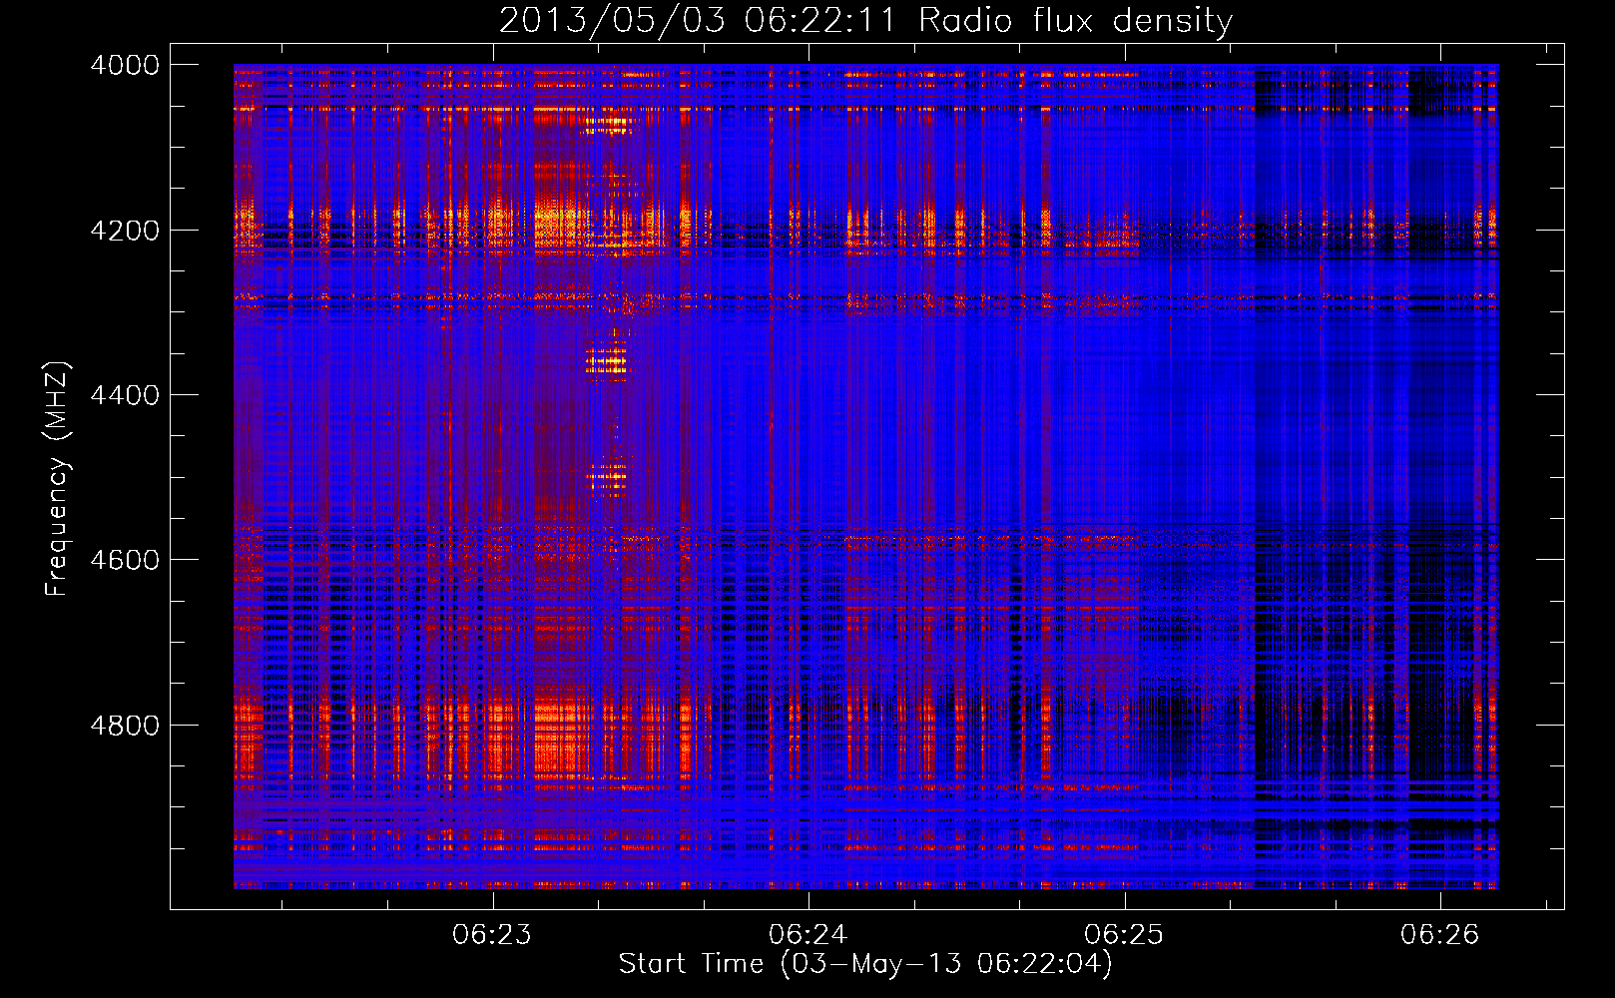Image resolution: width=1615 pixels, height=998 pixels.
Task: Click the 06:23 time axis label
Action: pos(492,934)
